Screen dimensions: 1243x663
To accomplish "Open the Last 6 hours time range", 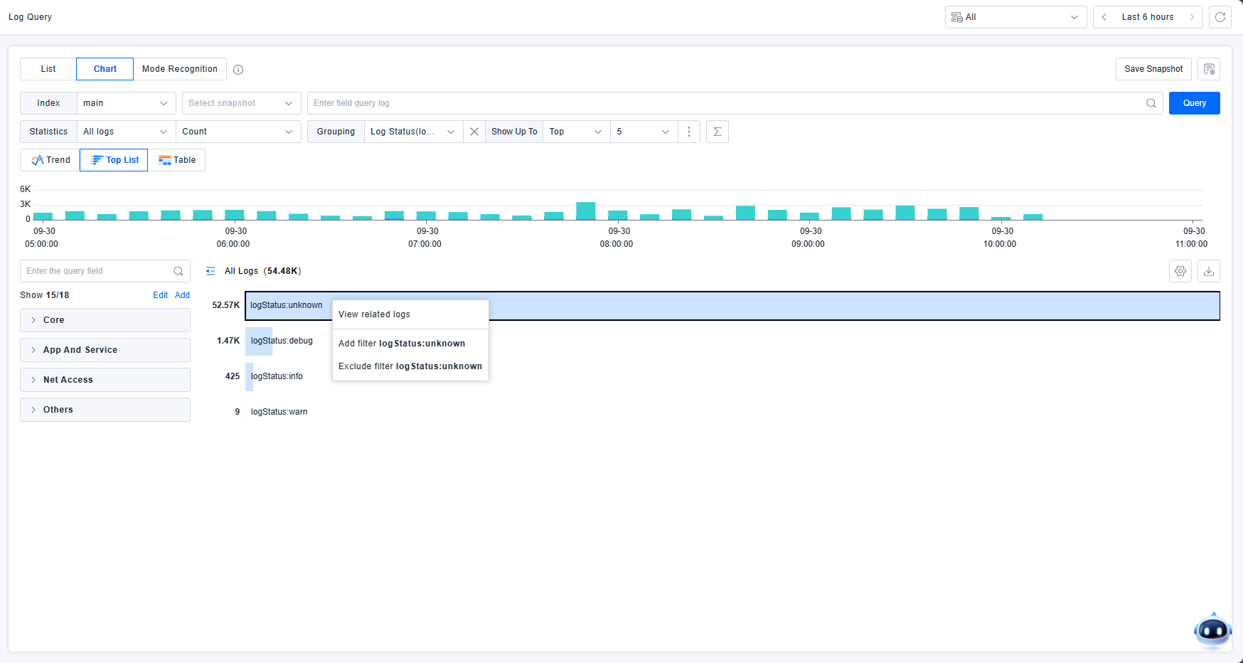I will point(1147,17).
